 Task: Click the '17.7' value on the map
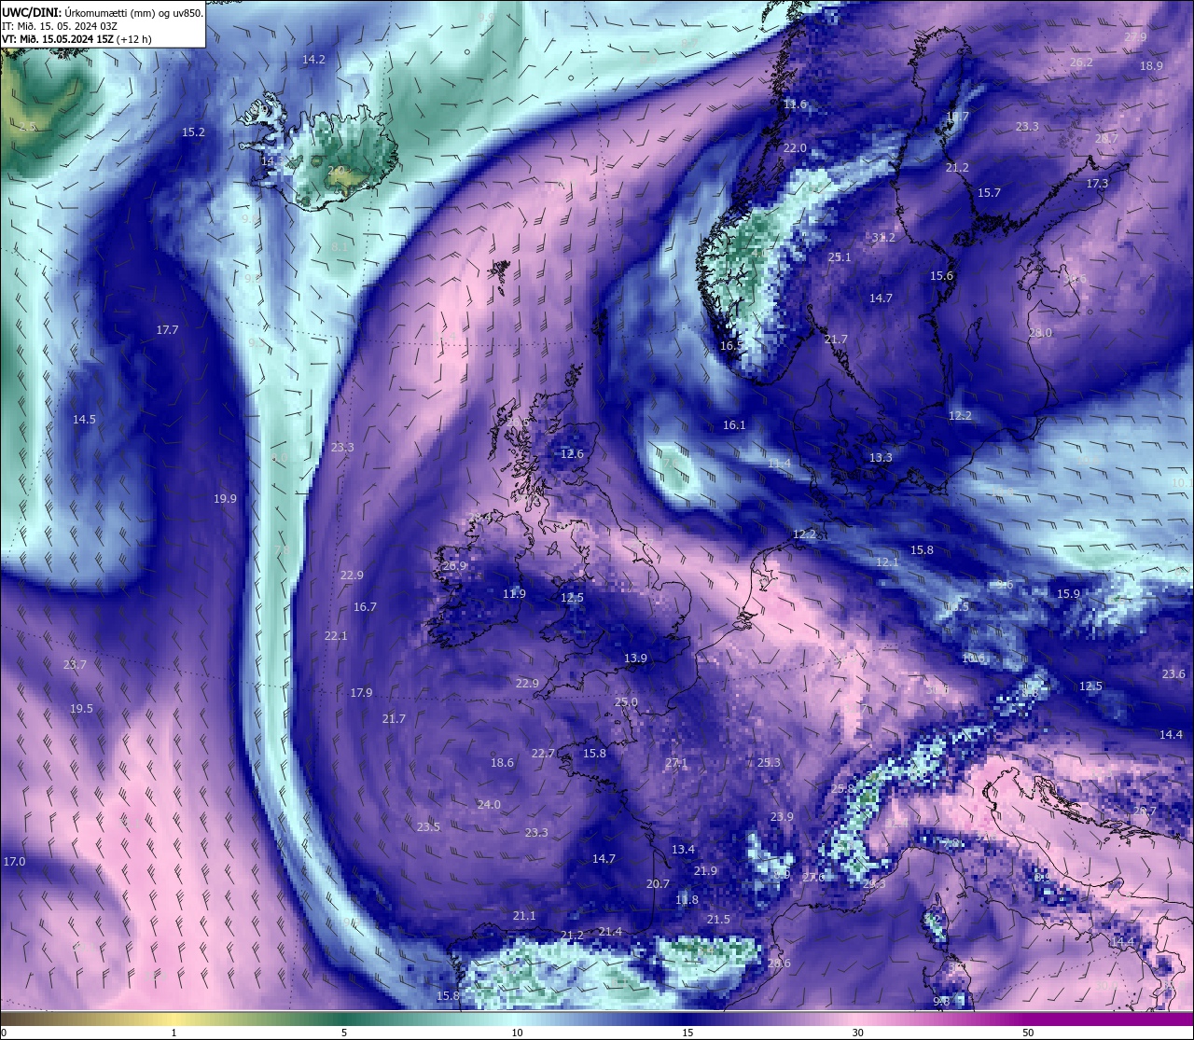(x=167, y=330)
